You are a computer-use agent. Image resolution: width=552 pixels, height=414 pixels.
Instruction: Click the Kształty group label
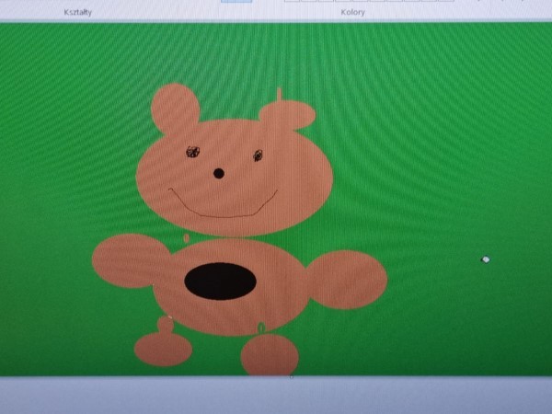[78, 12]
